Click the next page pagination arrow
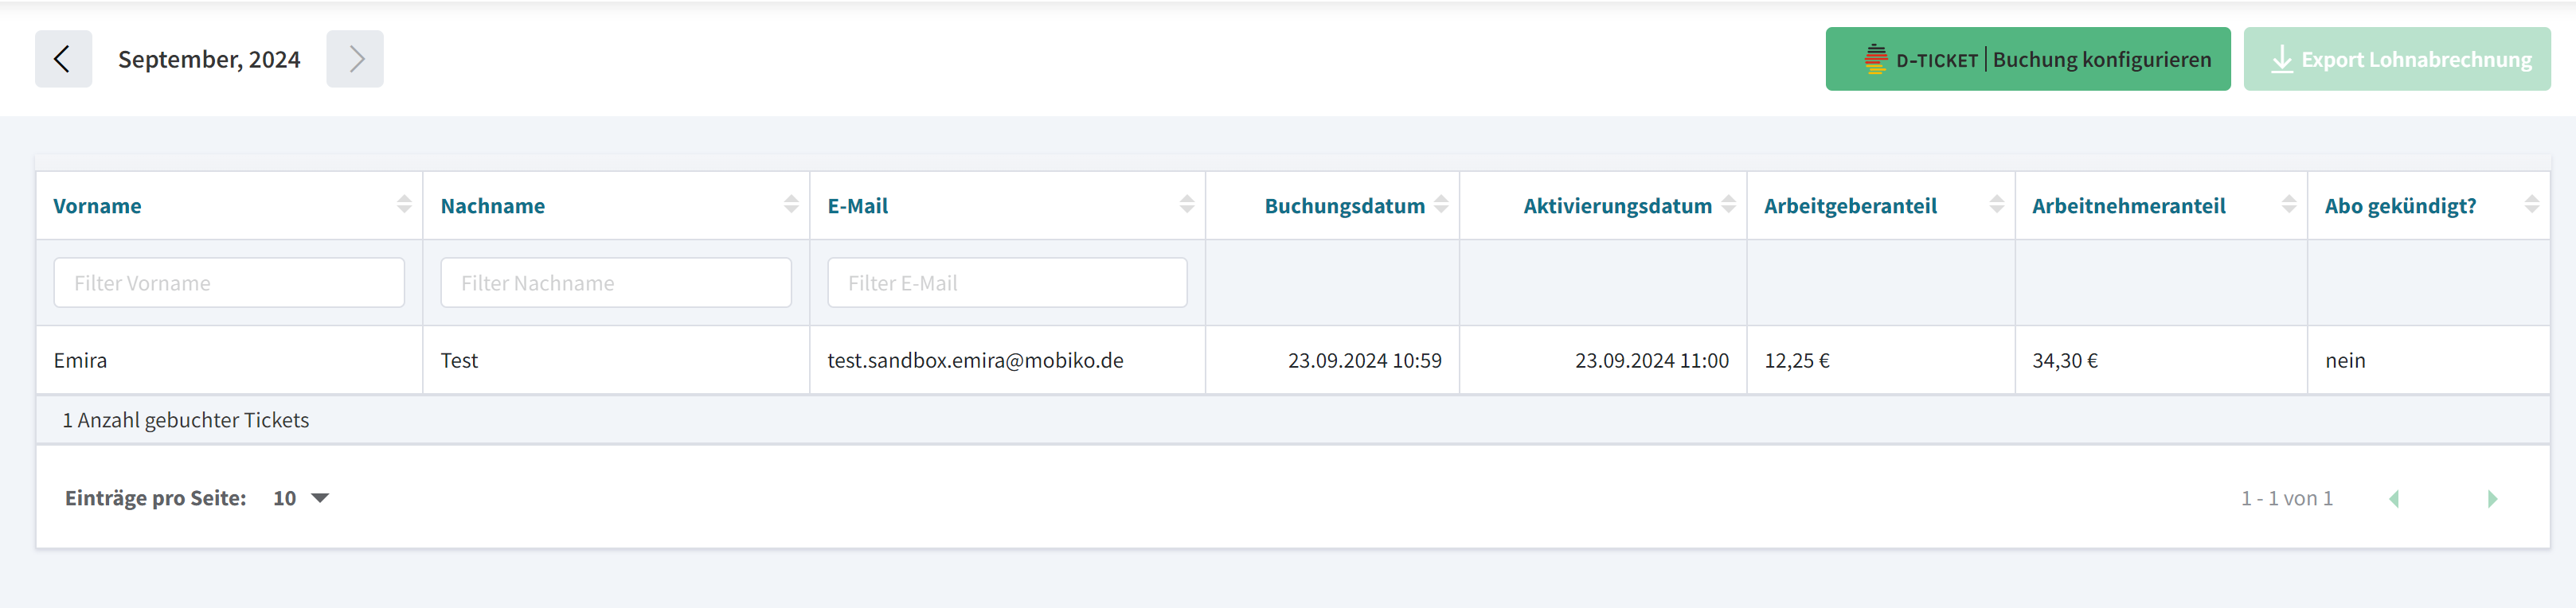The width and height of the screenshot is (2576, 608). (2492, 498)
